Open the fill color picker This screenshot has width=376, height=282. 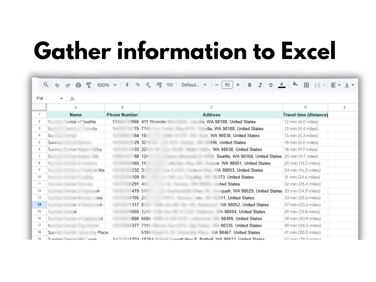[x=296, y=85]
